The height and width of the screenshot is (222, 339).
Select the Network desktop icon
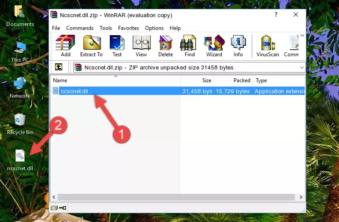[x=20, y=87]
